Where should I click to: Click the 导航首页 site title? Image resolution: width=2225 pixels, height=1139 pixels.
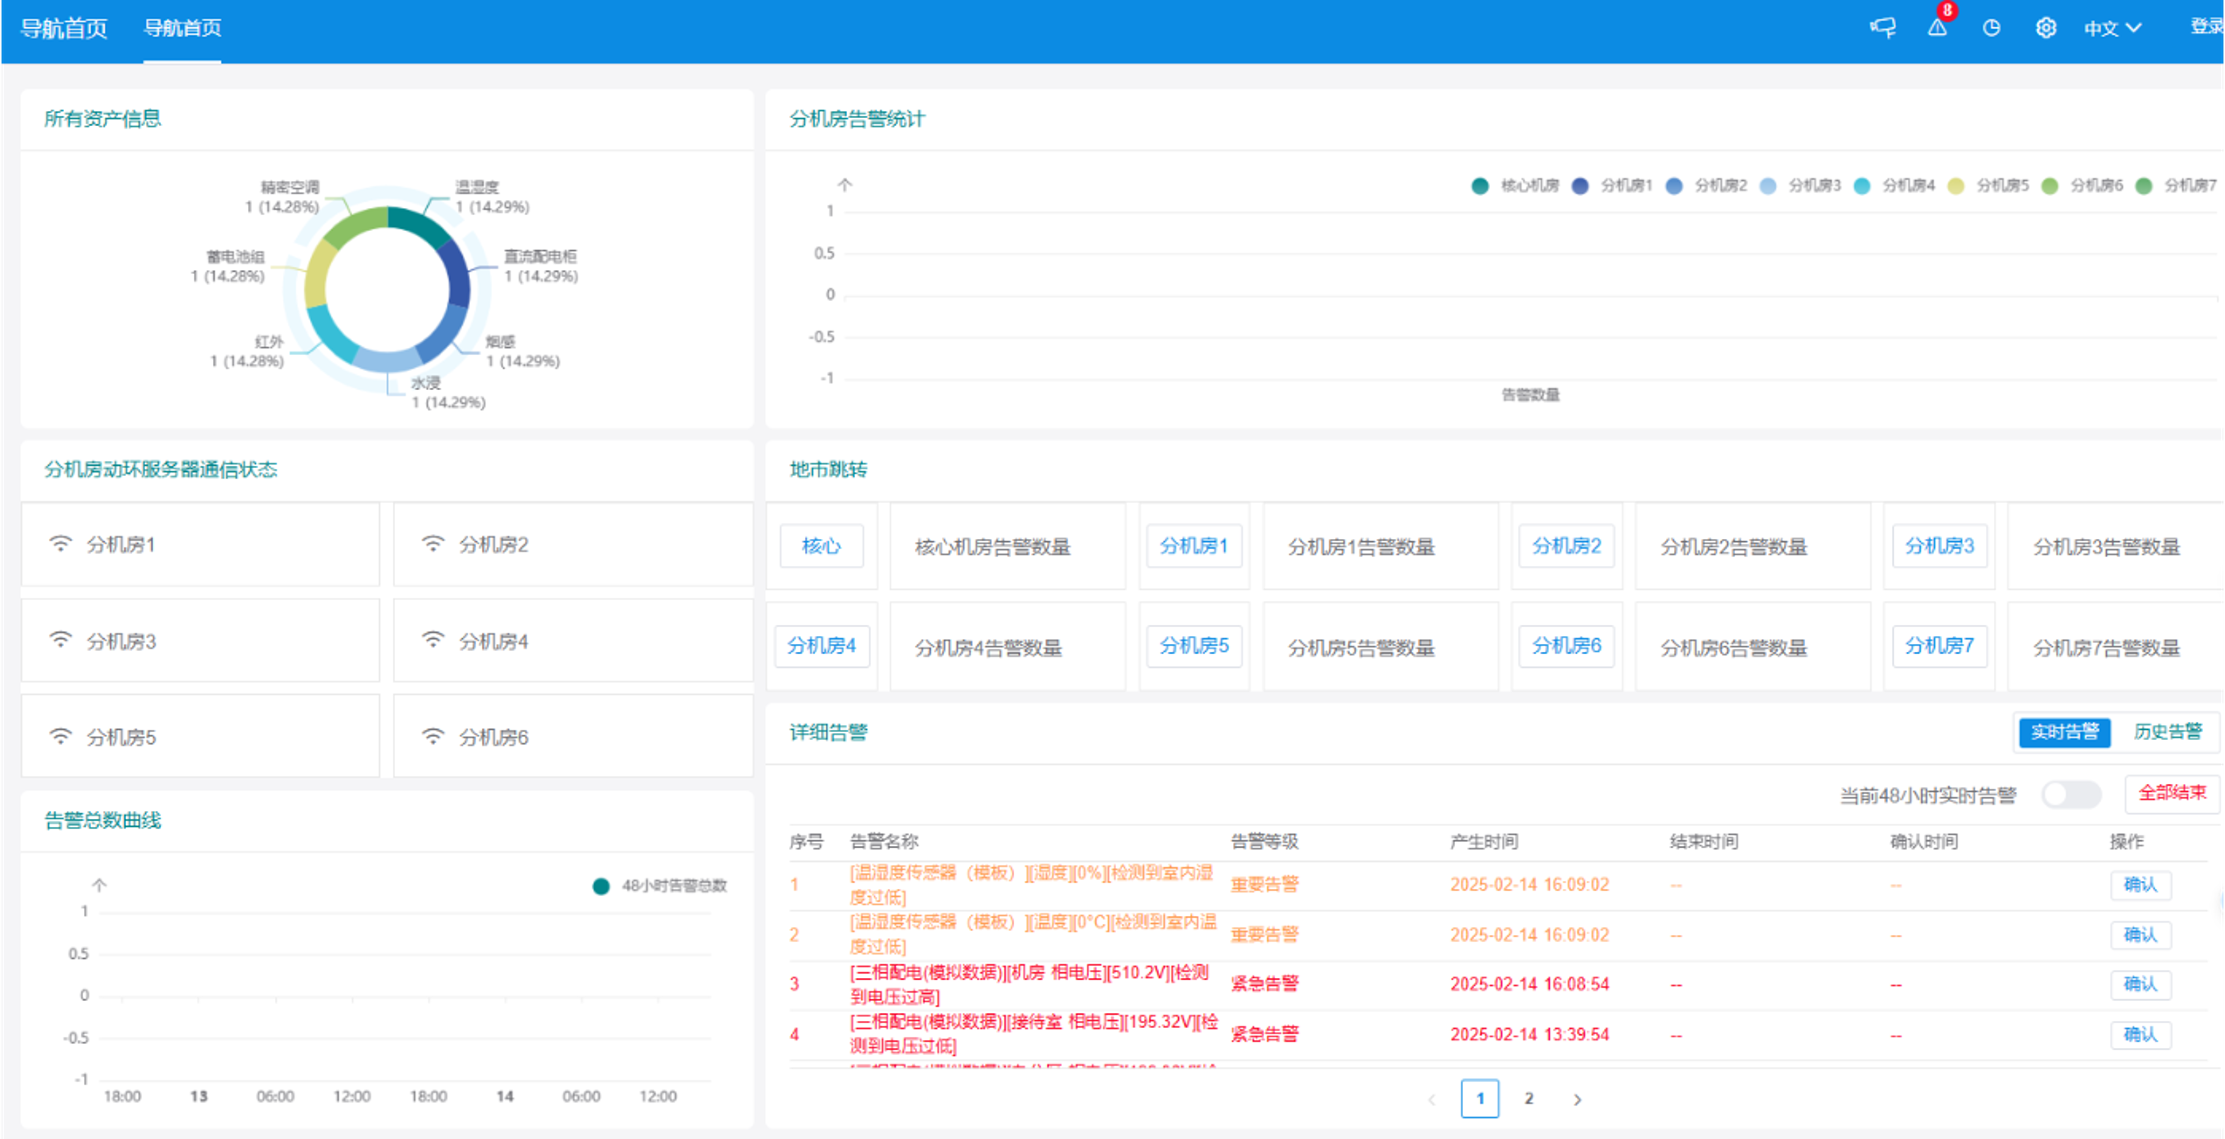pyautogui.click(x=64, y=29)
